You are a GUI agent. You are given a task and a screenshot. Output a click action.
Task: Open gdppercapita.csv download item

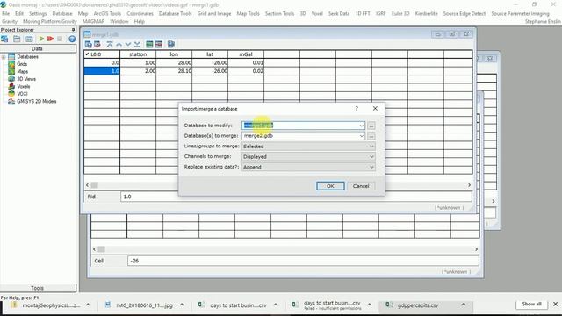418,305
